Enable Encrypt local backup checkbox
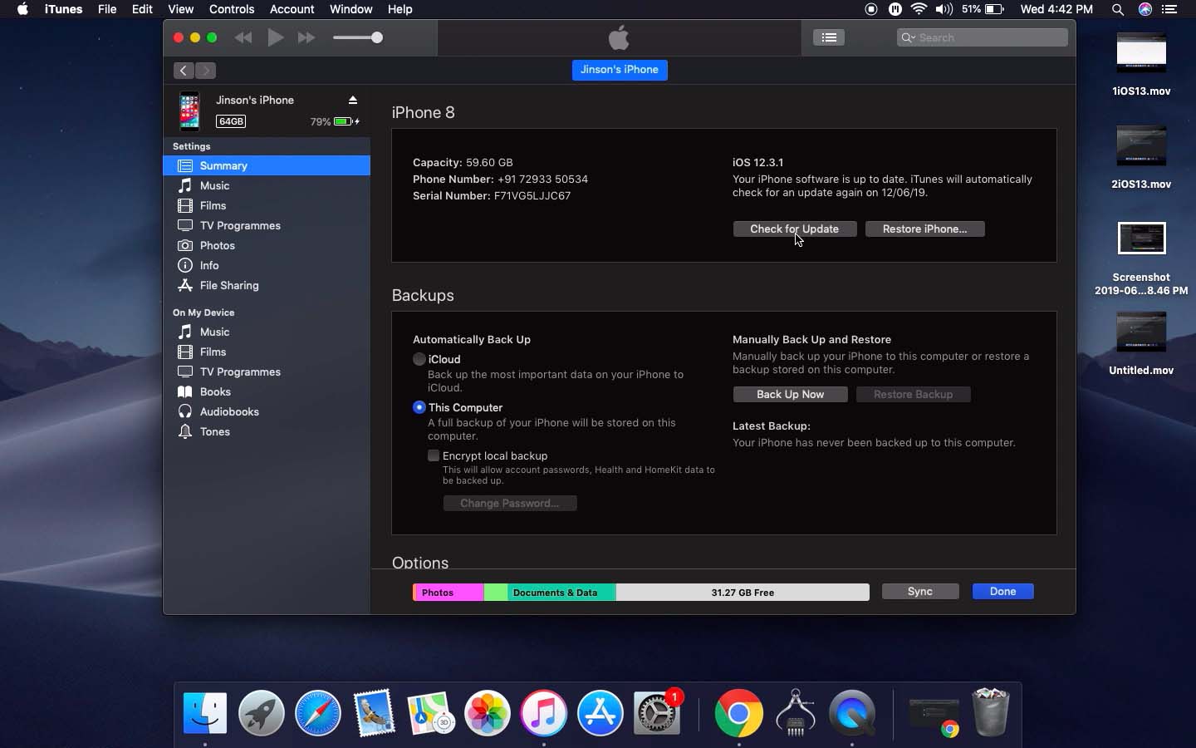Viewport: 1196px width, 748px height. (434, 455)
